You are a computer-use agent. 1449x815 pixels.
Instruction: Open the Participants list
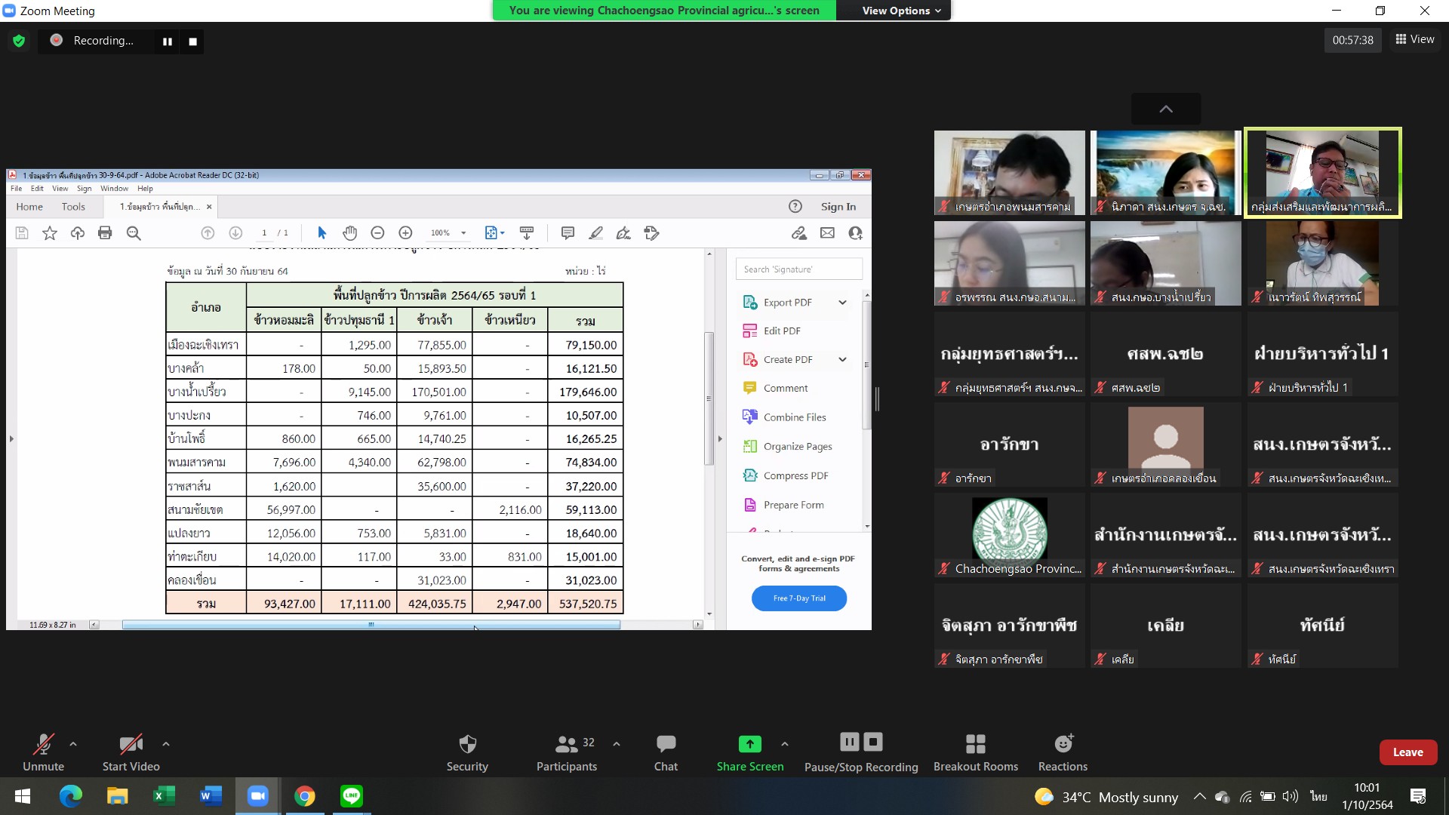point(566,744)
